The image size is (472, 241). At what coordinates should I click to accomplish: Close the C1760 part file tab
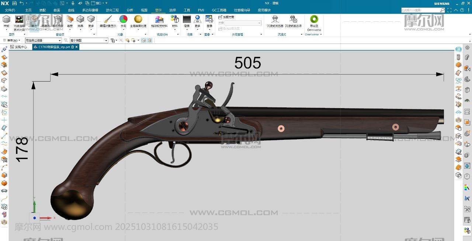pos(76,47)
